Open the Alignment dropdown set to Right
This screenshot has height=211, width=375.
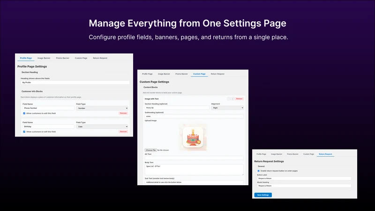tap(227, 108)
